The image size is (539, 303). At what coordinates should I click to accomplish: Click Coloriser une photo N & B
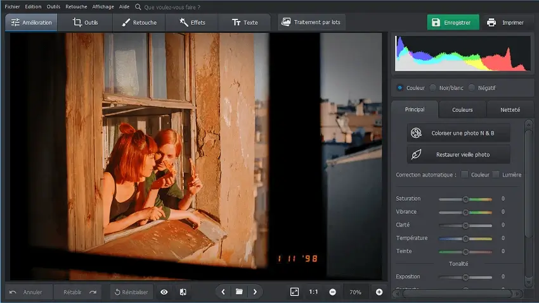458,133
